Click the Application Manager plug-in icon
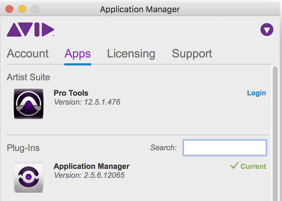282x201 pixels. [29, 177]
